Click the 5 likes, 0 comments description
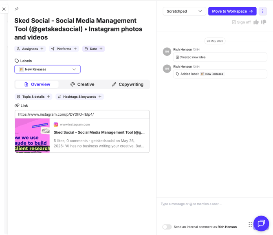 coord(99,143)
